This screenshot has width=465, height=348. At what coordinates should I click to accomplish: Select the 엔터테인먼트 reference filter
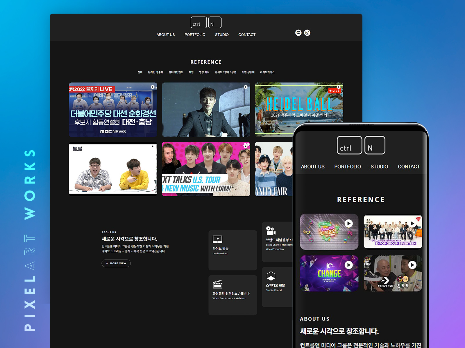pyautogui.click(x=176, y=72)
